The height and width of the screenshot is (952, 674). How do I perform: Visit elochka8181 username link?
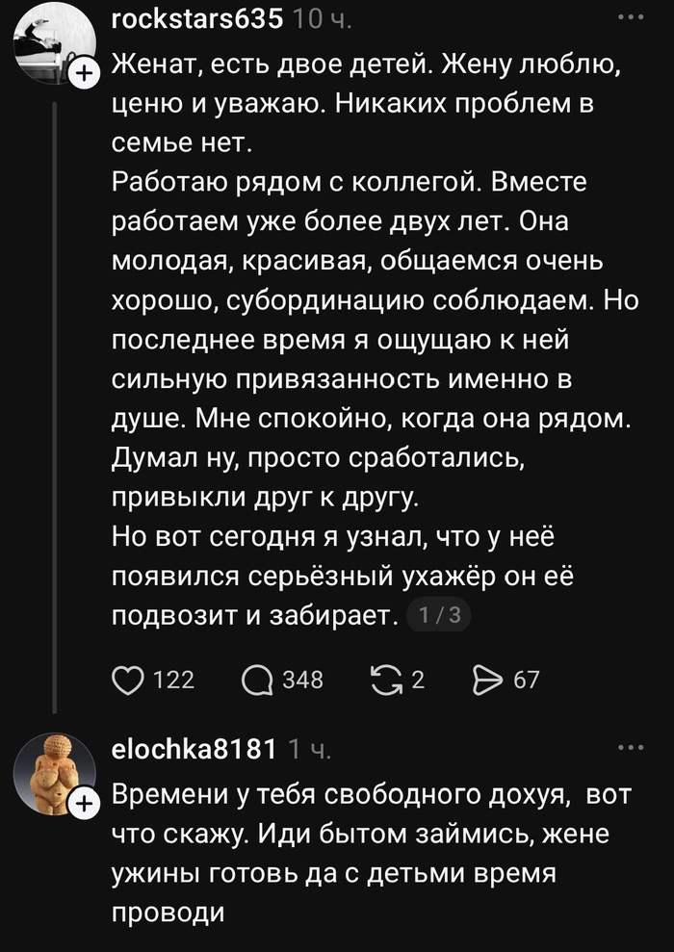(x=194, y=749)
